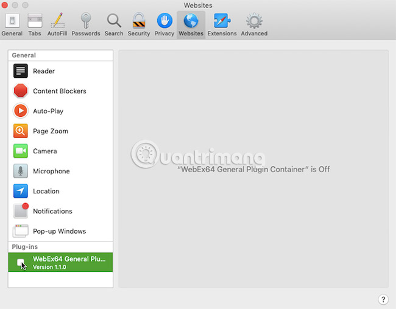Open the General preferences icon
This screenshot has width=396, height=309.
pyautogui.click(x=12, y=21)
